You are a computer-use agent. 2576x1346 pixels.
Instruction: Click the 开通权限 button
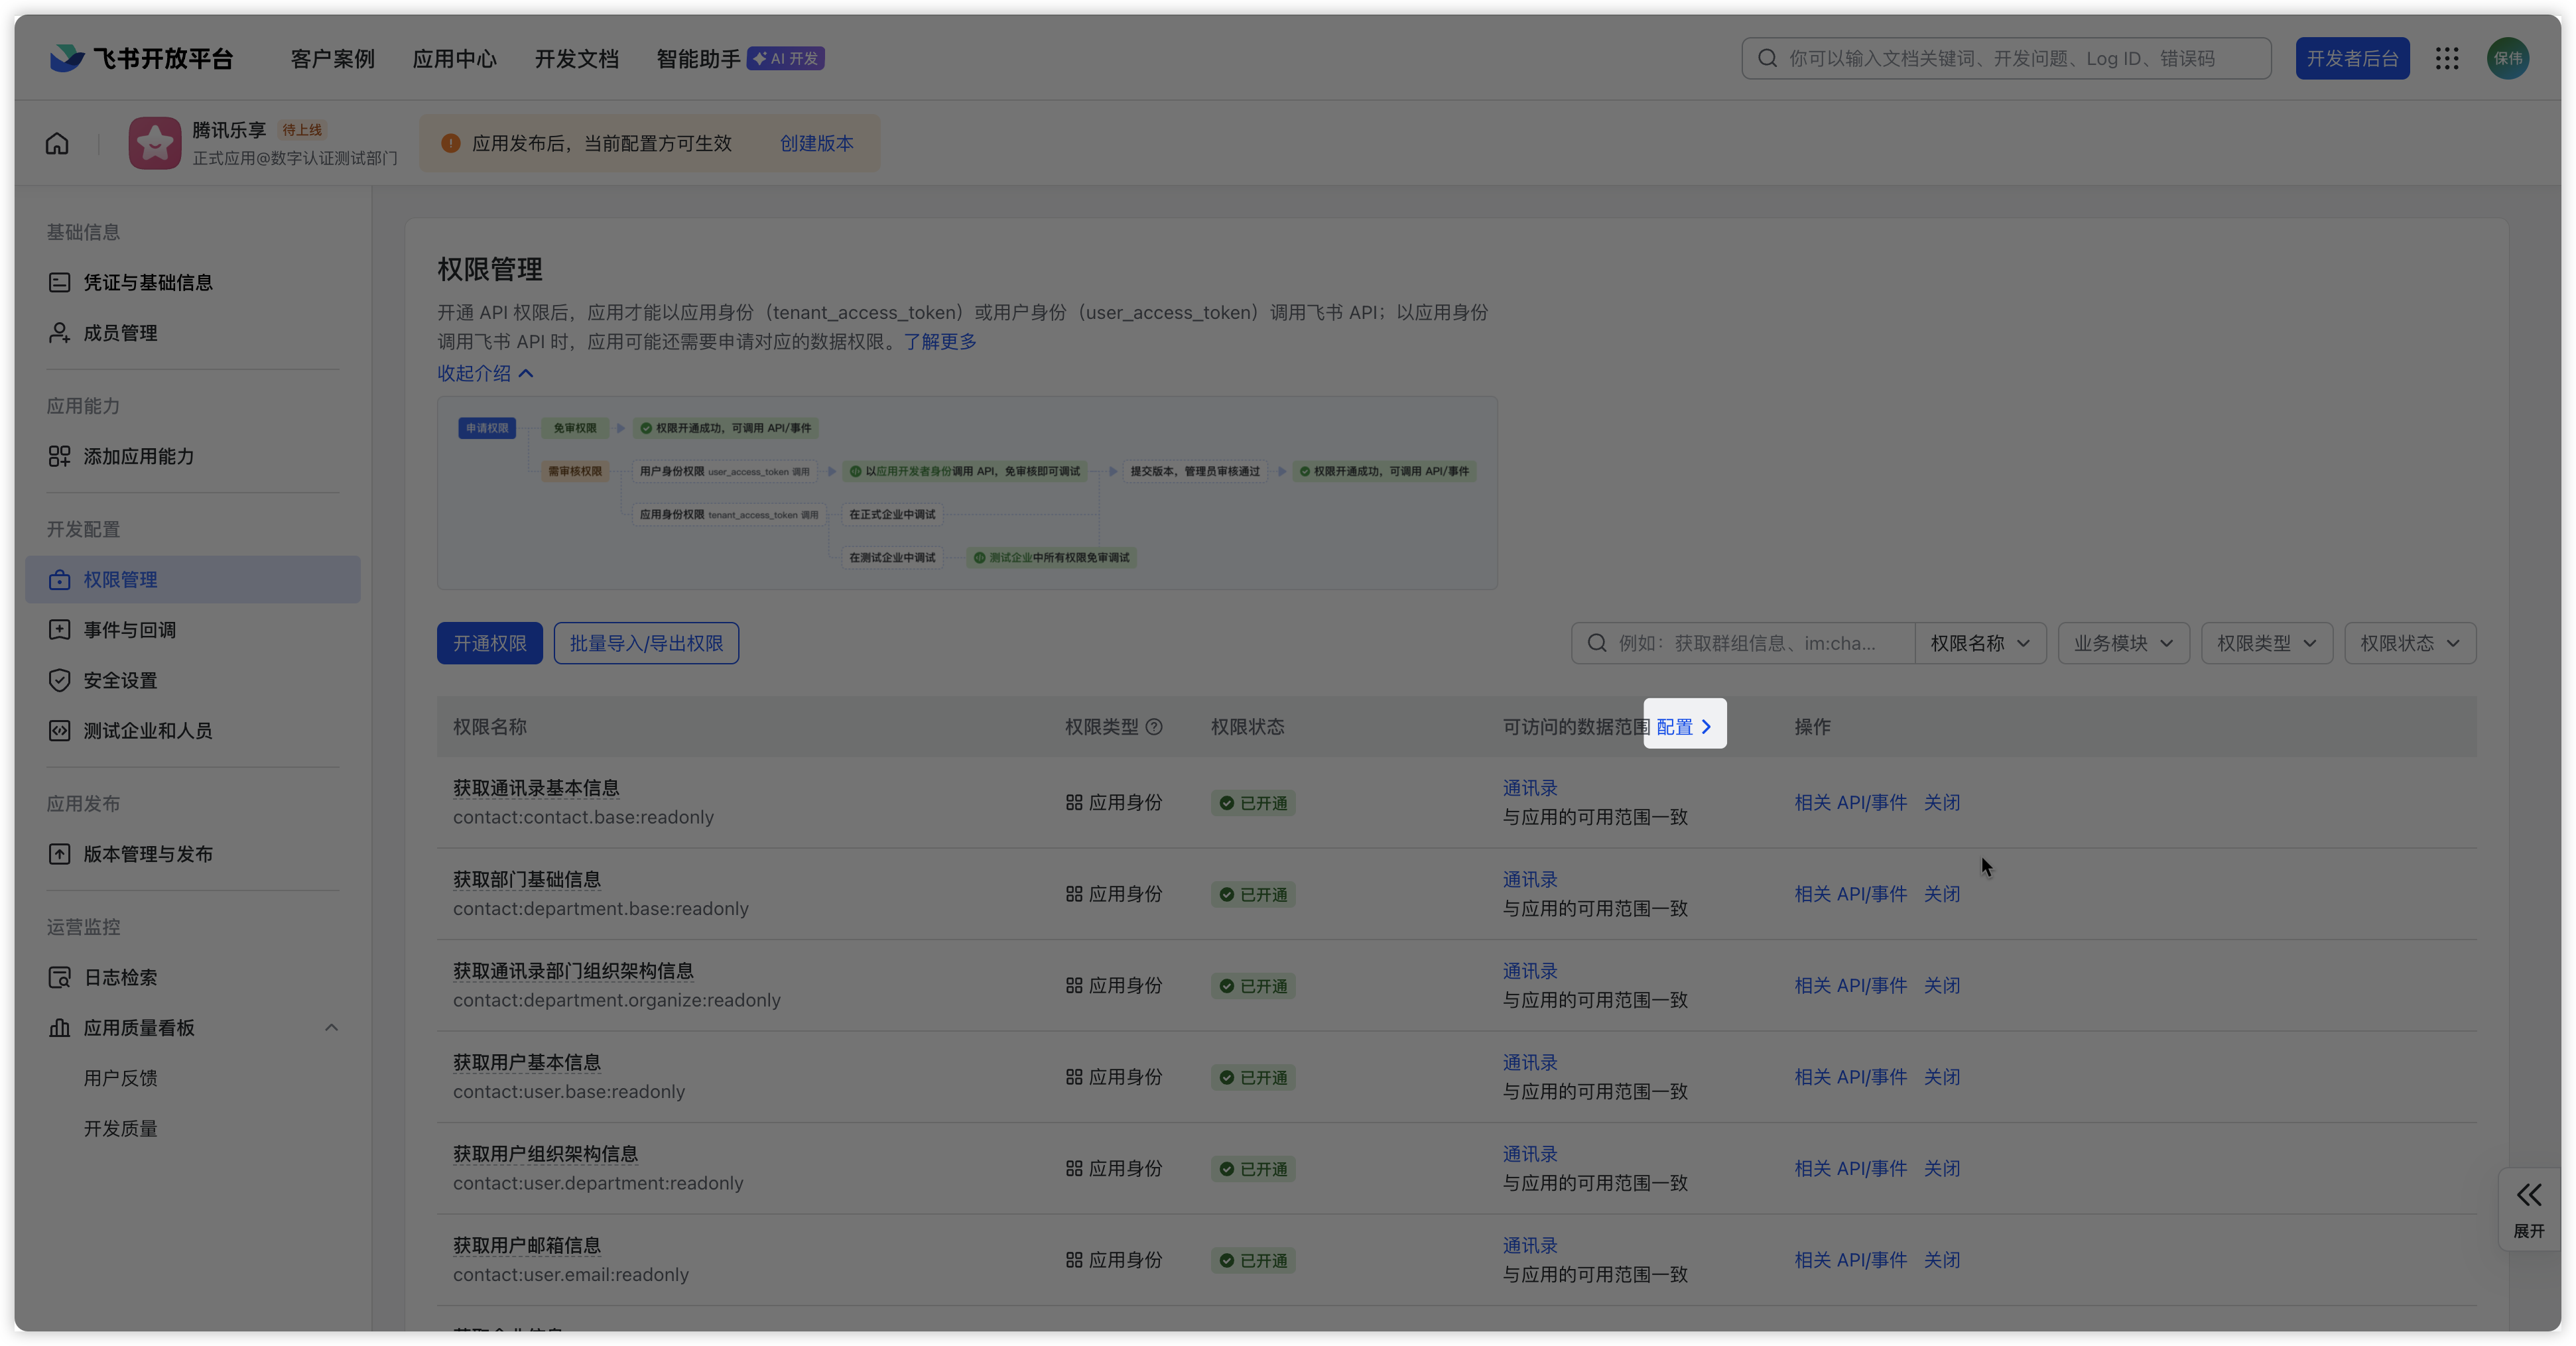tap(489, 643)
